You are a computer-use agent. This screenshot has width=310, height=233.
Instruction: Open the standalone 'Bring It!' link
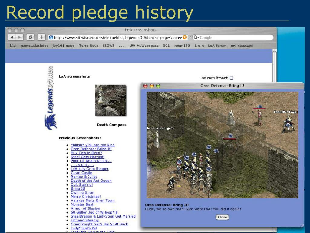click(78, 189)
